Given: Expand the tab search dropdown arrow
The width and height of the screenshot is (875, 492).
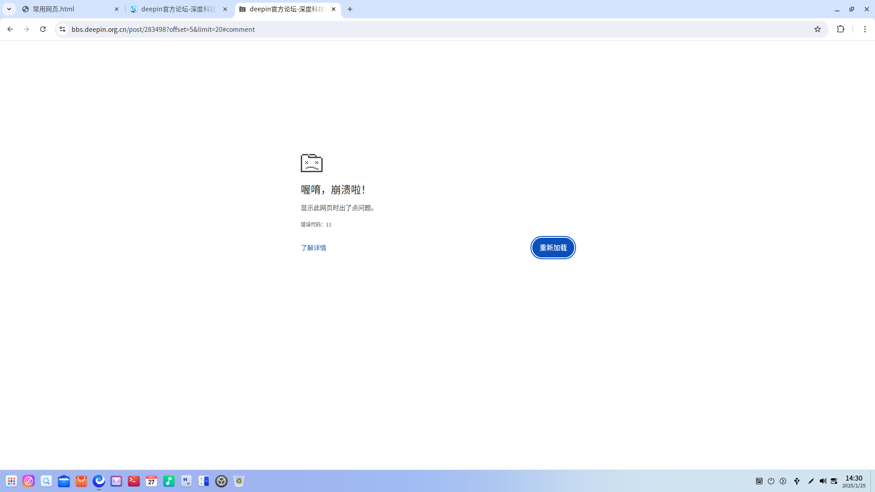Looking at the screenshot, I should point(9,9).
